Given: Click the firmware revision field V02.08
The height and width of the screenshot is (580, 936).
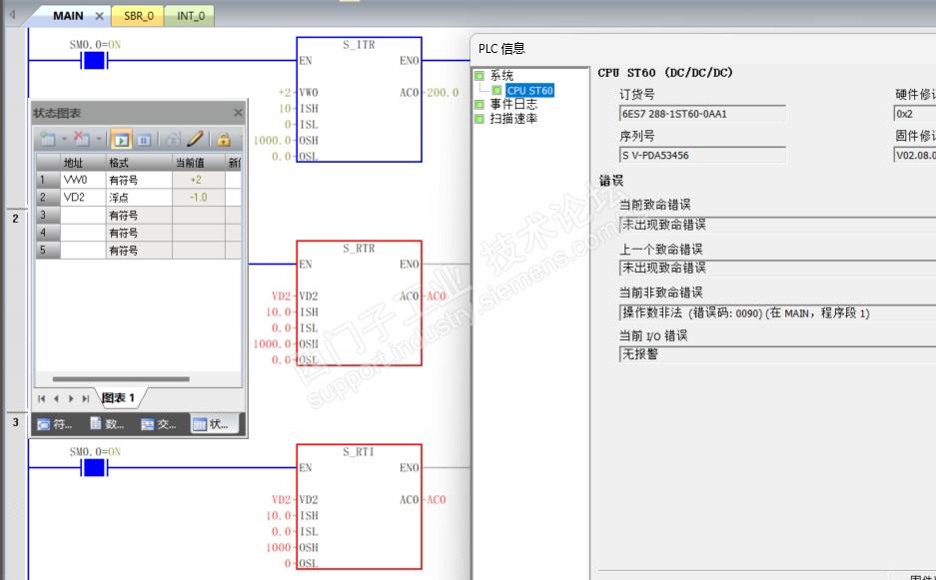Looking at the screenshot, I should click(914, 155).
